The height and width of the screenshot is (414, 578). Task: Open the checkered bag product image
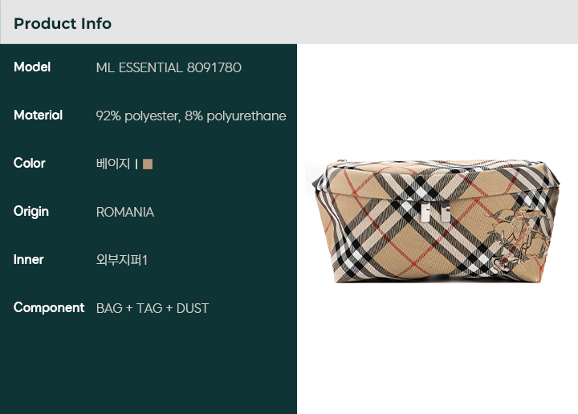[x=436, y=221]
